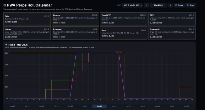
Task: Click the May 19 exp expiration marker
Action: [119, 52]
